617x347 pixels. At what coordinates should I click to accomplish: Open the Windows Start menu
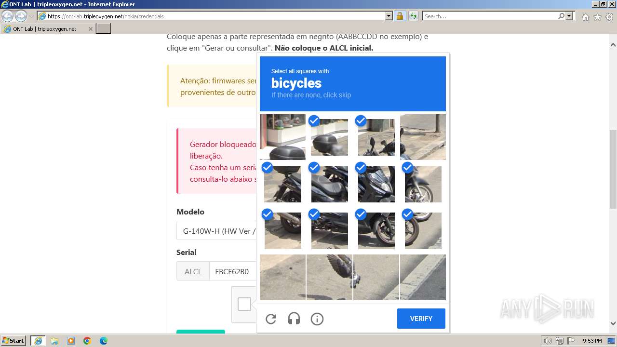click(13, 340)
